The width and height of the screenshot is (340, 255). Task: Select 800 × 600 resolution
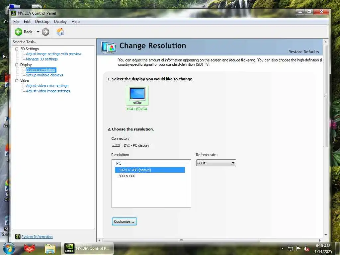point(127,176)
